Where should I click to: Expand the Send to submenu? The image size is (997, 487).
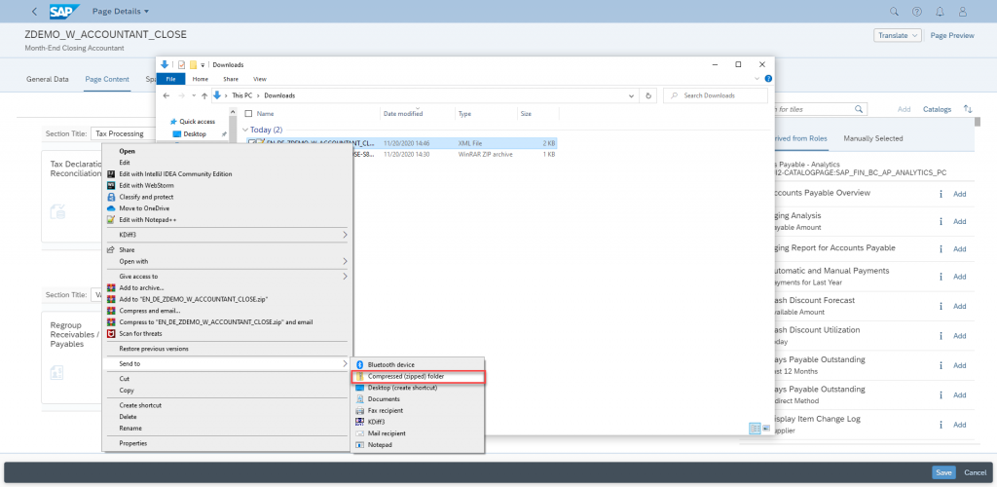346,363
